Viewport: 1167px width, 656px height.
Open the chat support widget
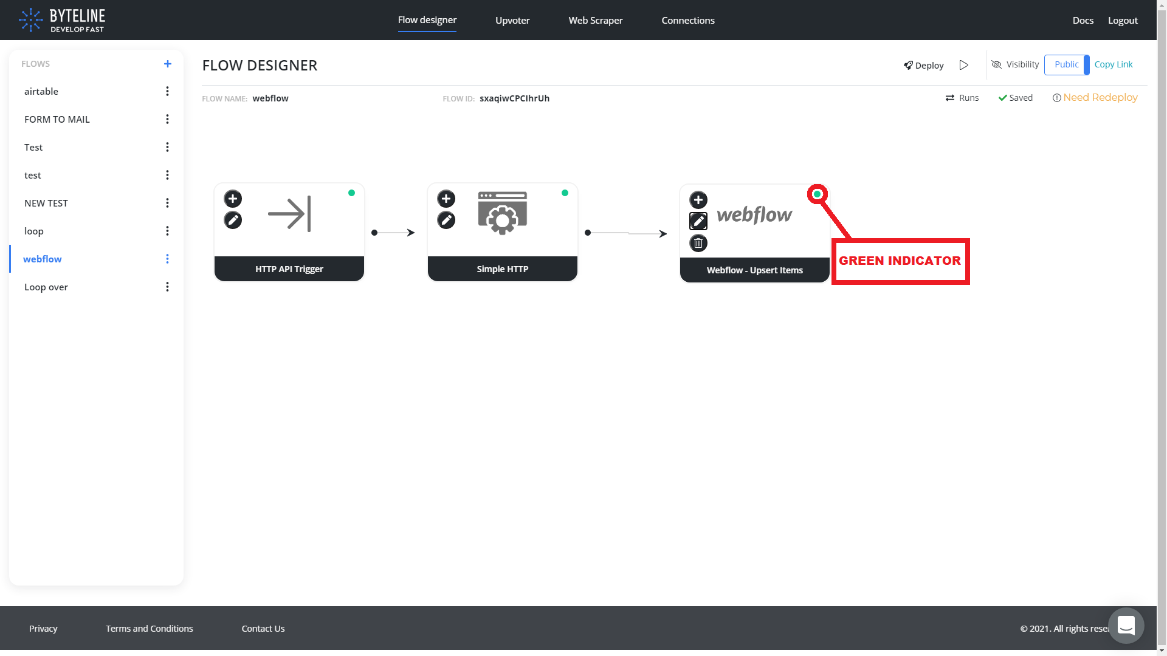coord(1126,625)
